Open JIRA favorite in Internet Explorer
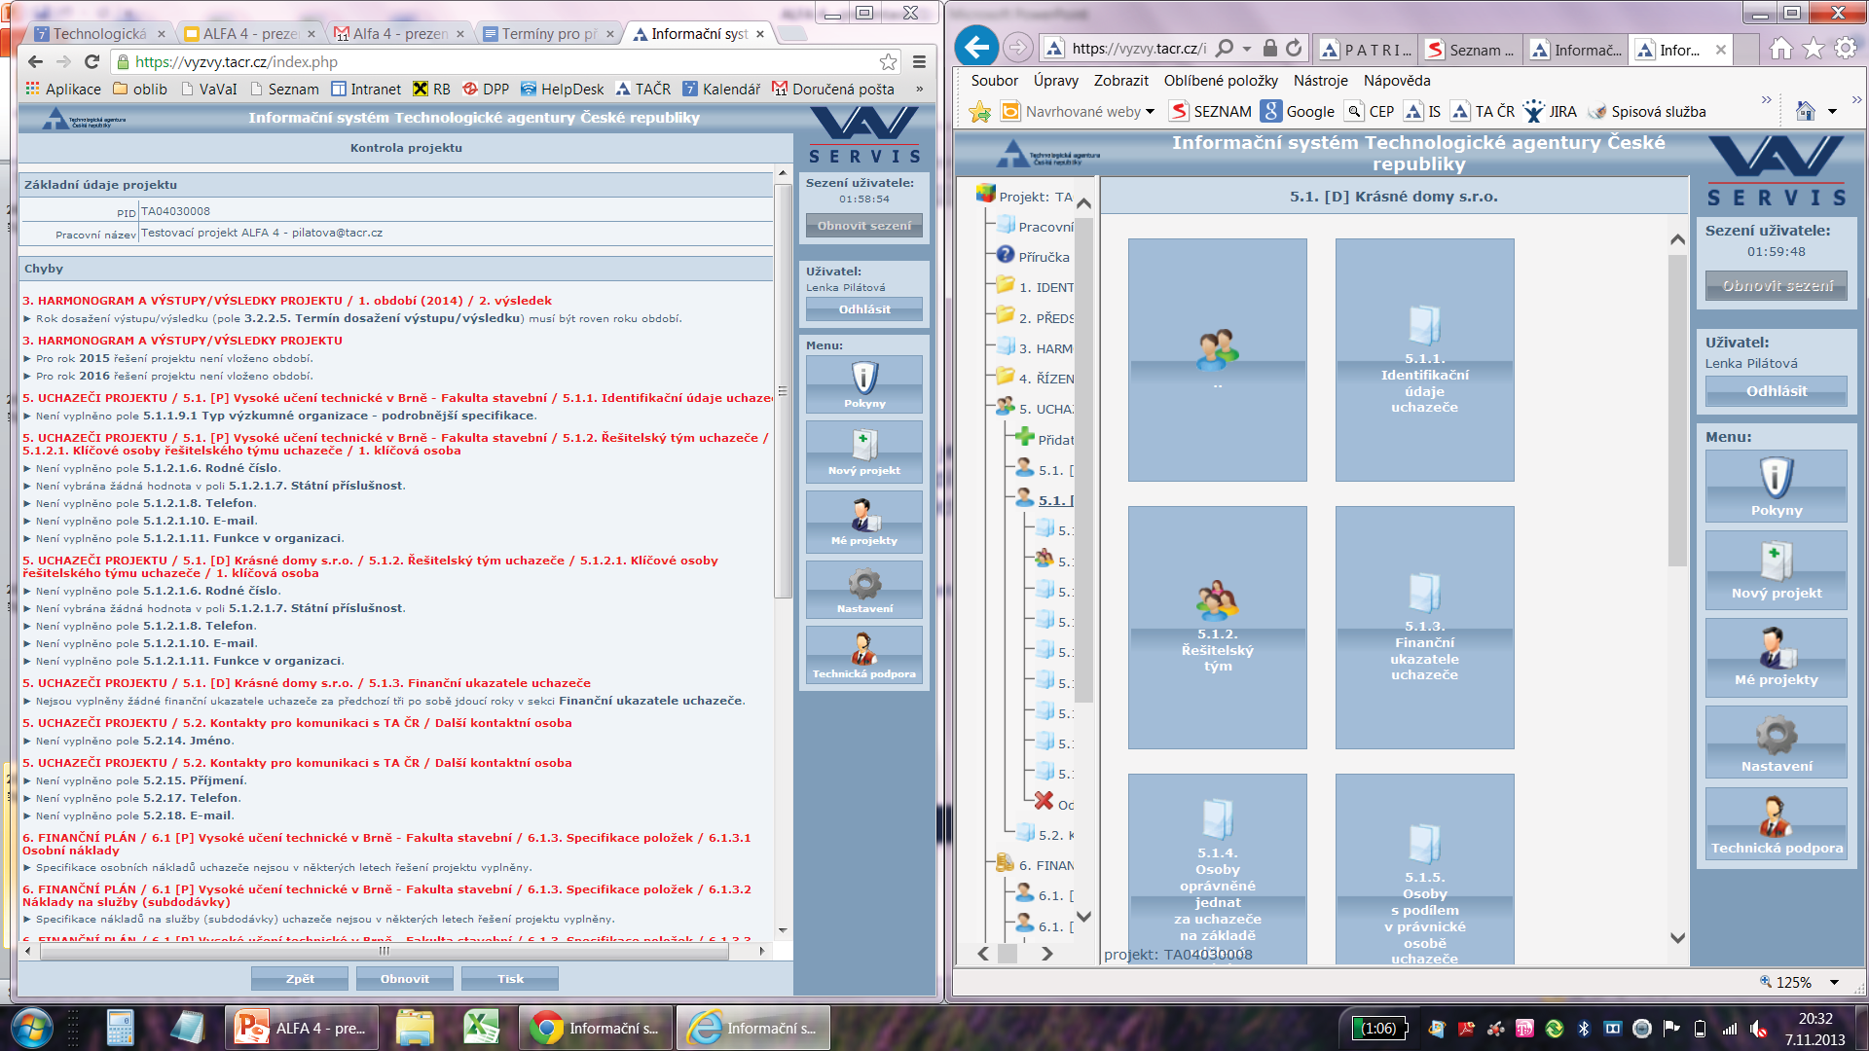The image size is (1869, 1051). (1550, 112)
